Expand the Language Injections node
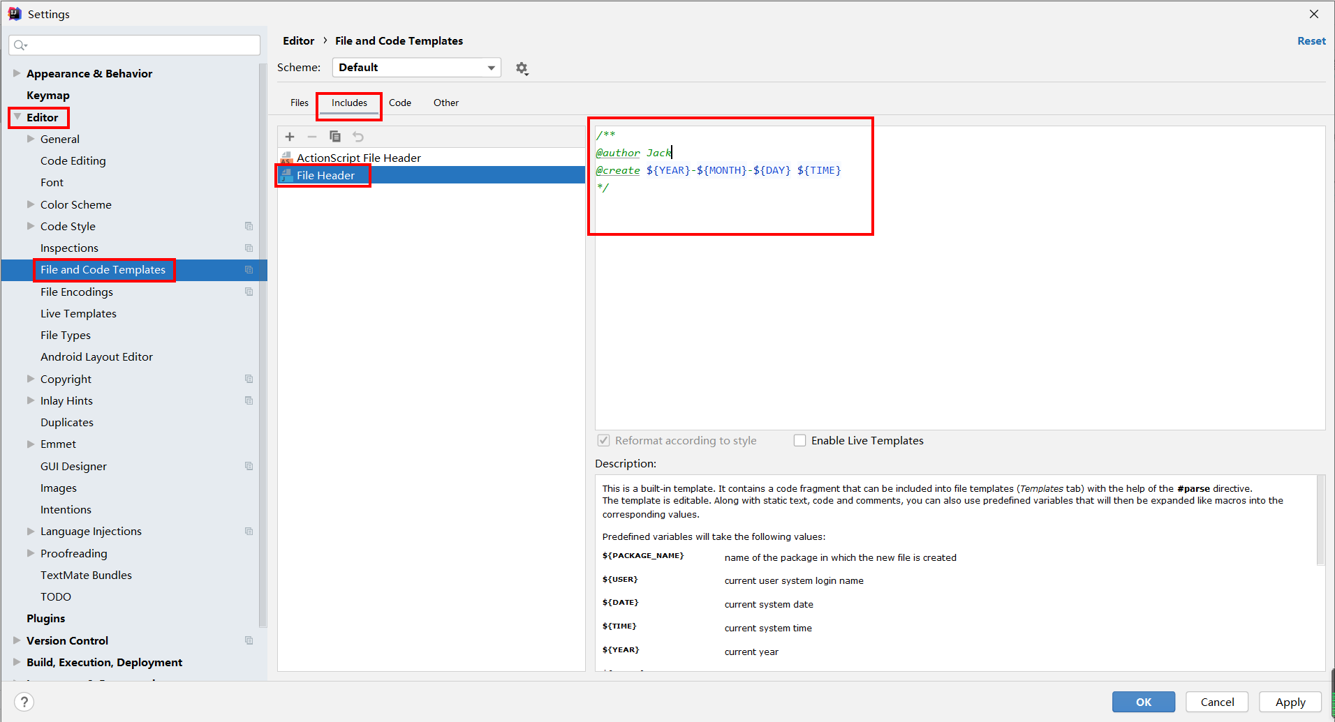 31,531
